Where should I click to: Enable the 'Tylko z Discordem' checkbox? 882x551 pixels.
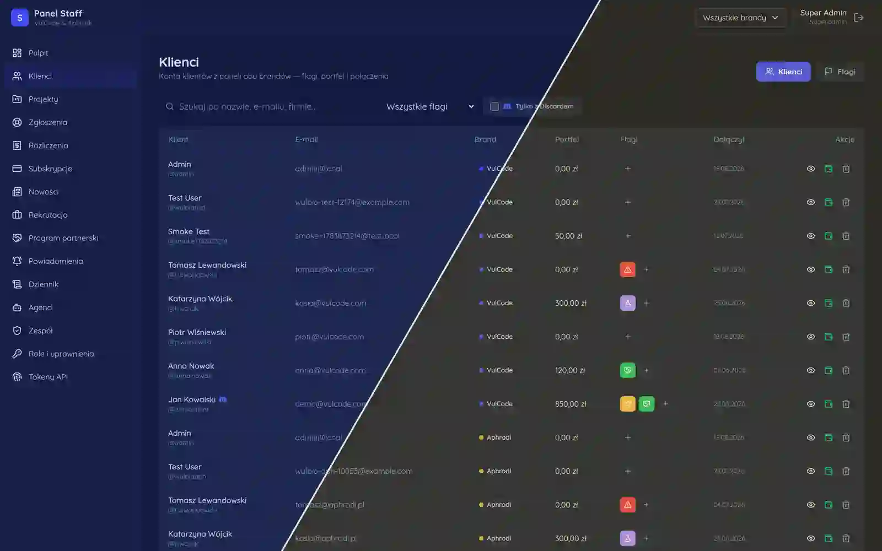[x=494, y=106]
